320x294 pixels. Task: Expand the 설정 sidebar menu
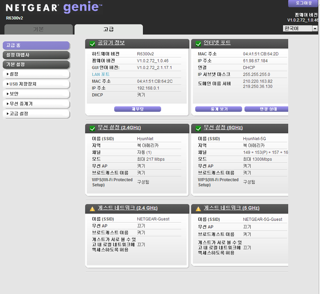click(37, 74)
